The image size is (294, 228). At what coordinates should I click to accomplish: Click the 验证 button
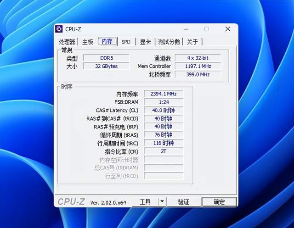click(184, 202)
